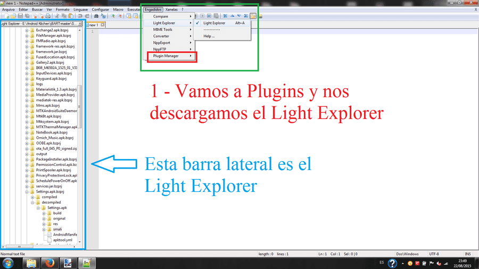Expand the compiled folder node
This screenshot has height=269, width=479.
(x=32, y=197)
